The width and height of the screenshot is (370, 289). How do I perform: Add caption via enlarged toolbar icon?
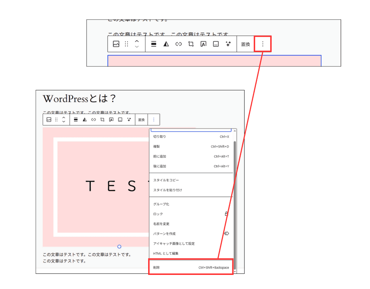(216, 44)
